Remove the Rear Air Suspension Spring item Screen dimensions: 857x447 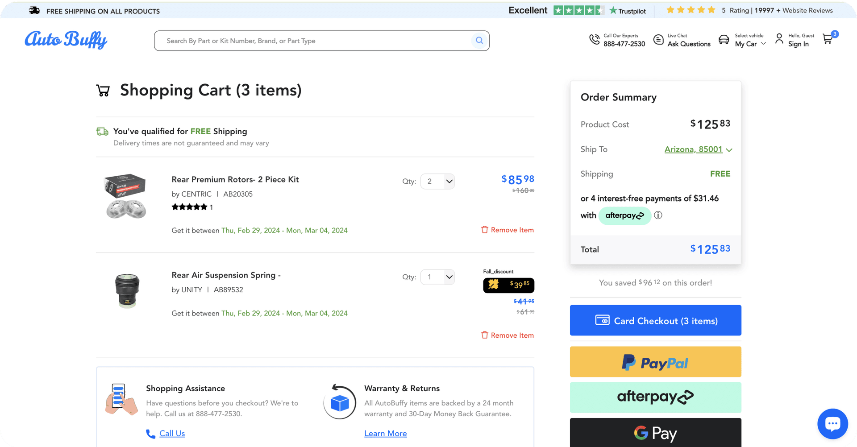pos(508,335)
